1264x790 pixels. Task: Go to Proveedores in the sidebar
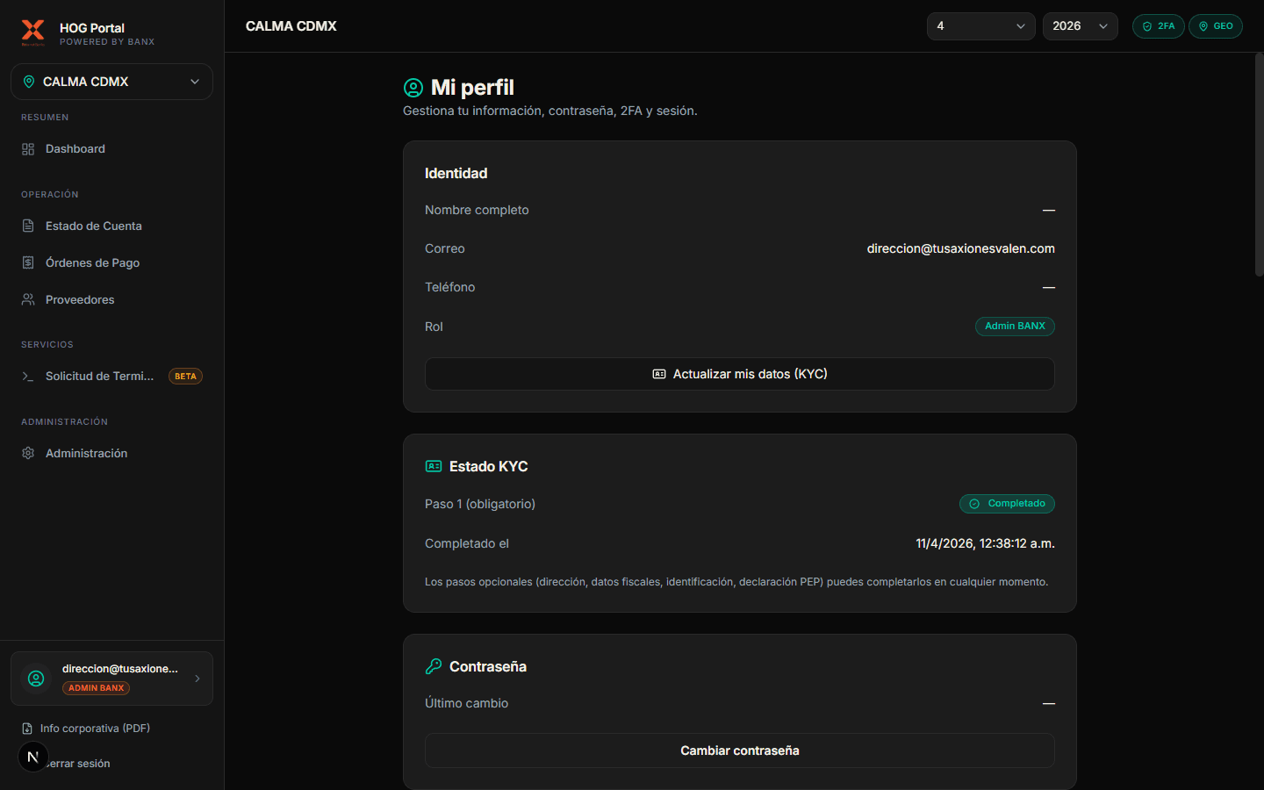[80, 300]
